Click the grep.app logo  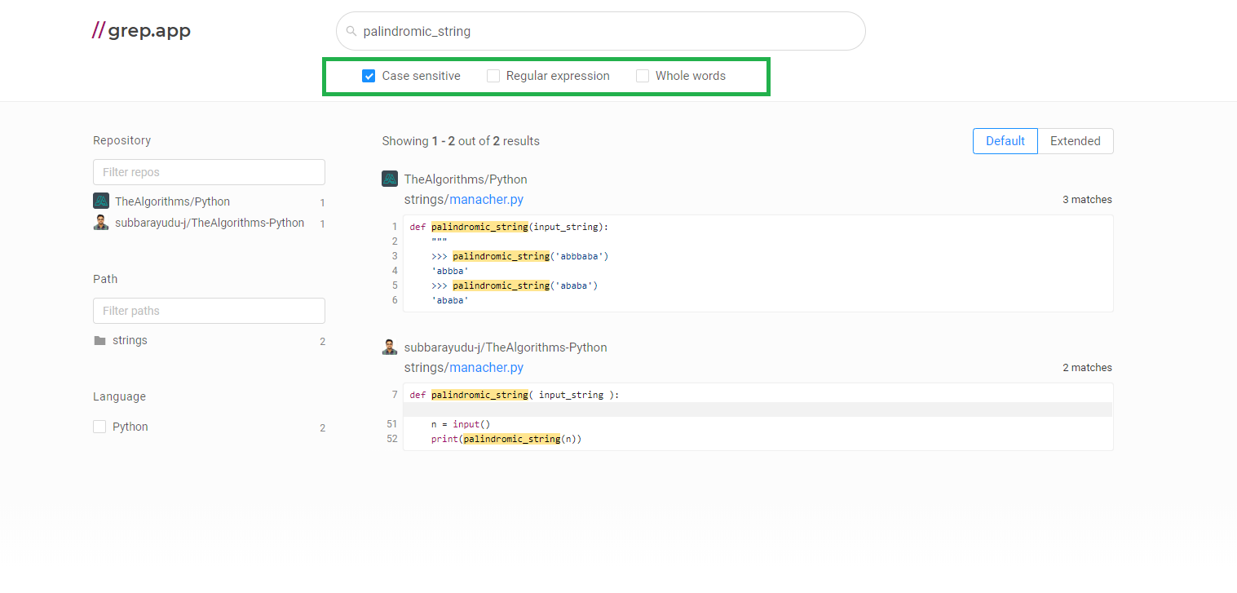click(x=141, y=31)
